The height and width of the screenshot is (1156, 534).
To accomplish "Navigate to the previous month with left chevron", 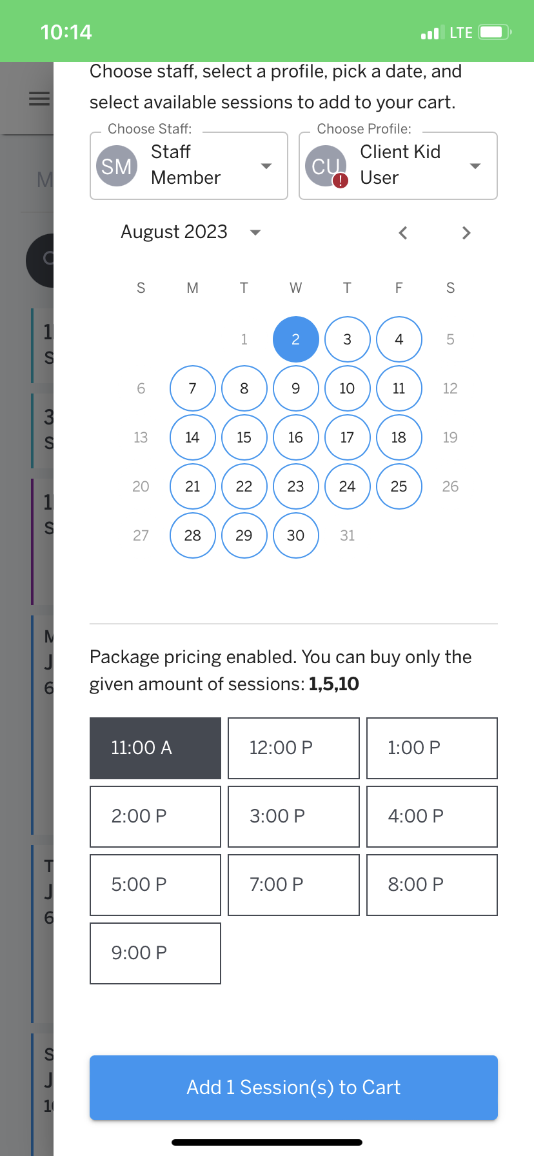I will click(x=402, y=233).
